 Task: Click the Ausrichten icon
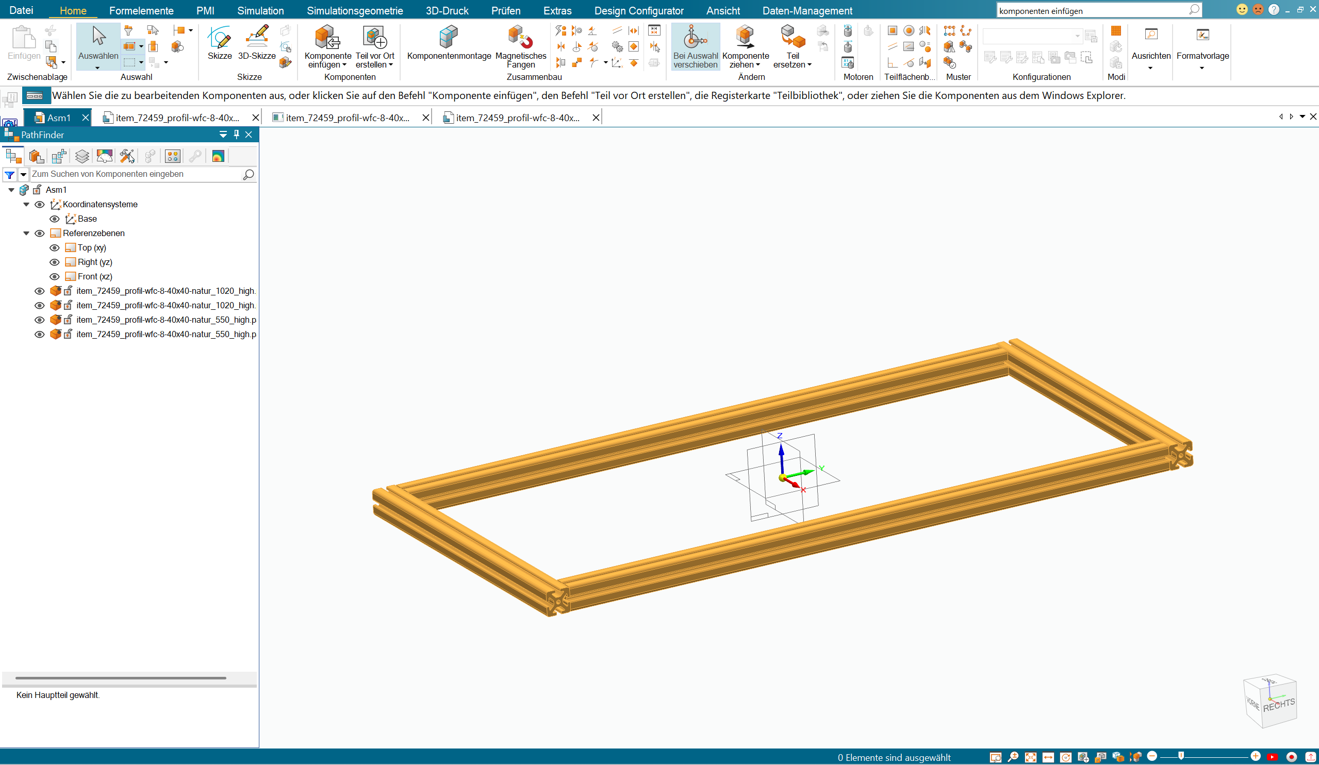pos(1150,35)
